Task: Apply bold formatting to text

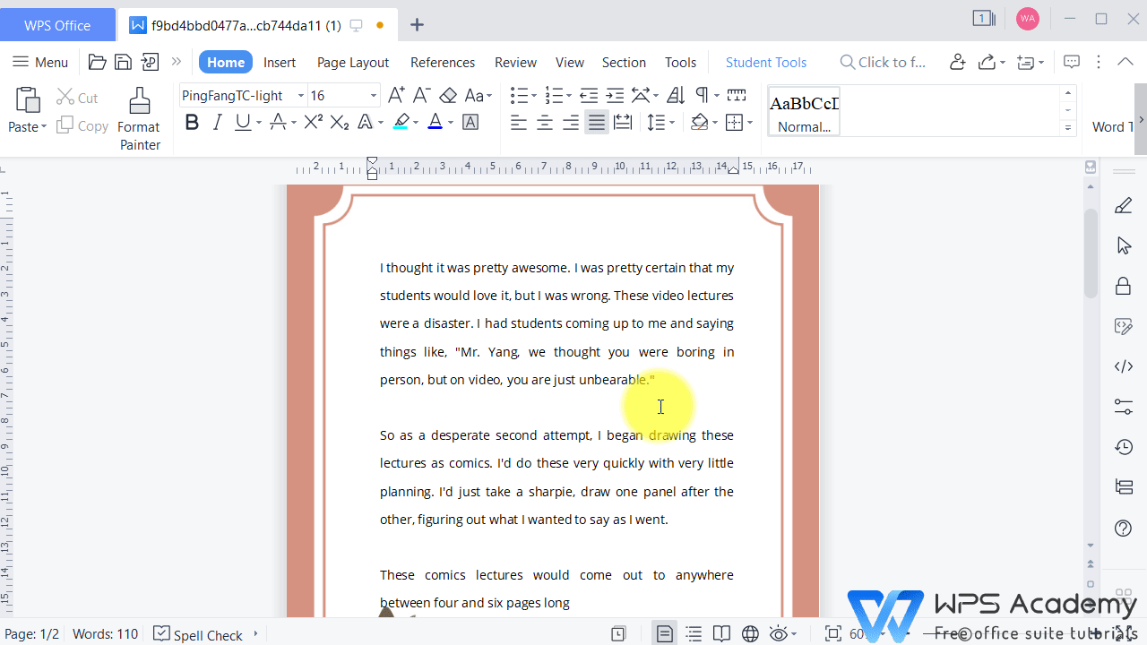Action: 192,122
